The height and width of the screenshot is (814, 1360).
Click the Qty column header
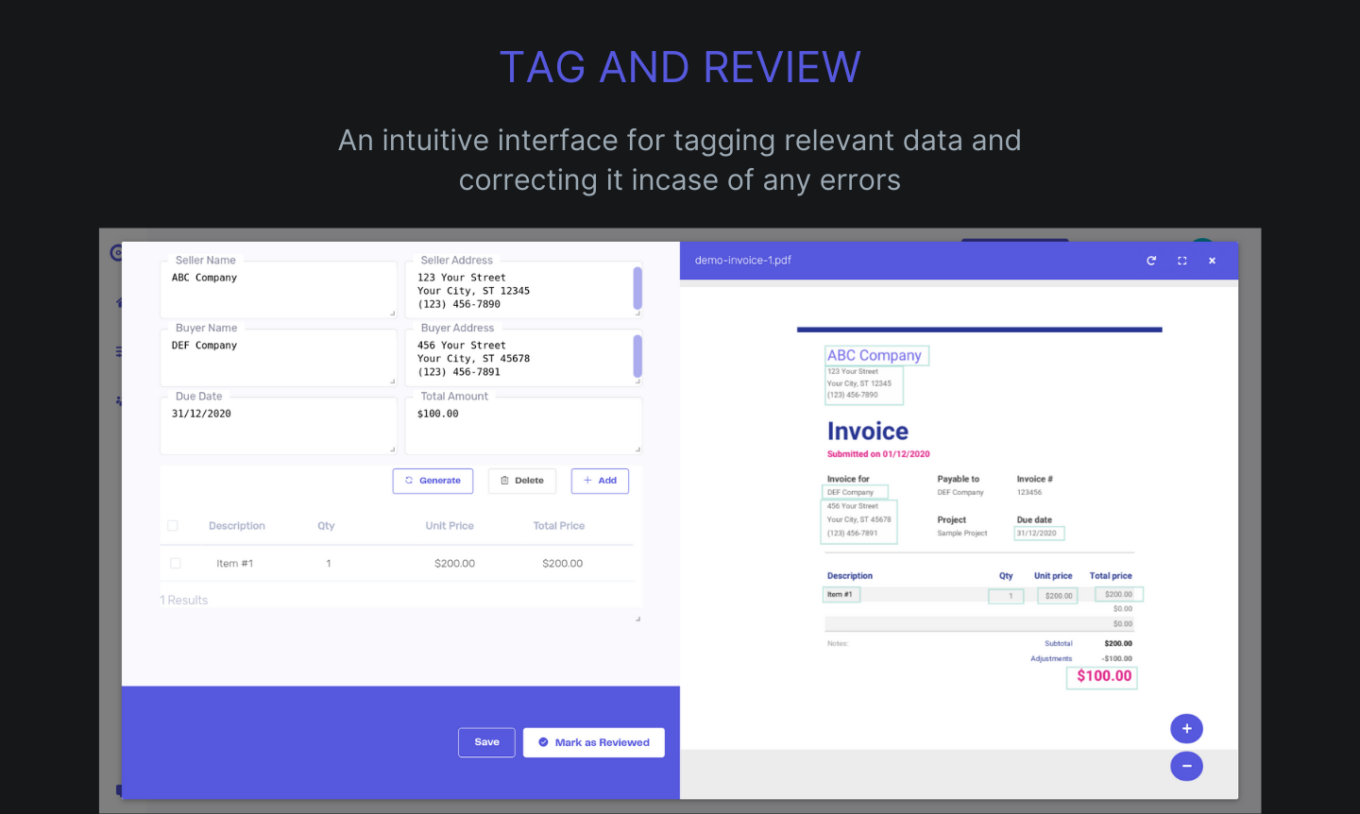point(326,526)
